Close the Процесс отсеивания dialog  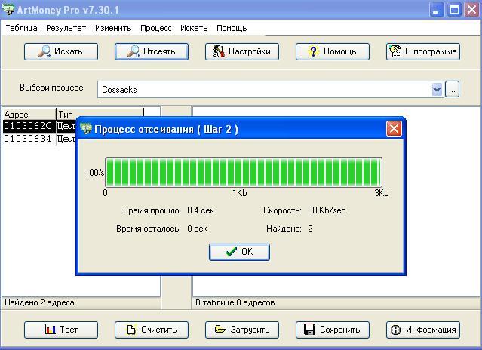click(394, 129)
